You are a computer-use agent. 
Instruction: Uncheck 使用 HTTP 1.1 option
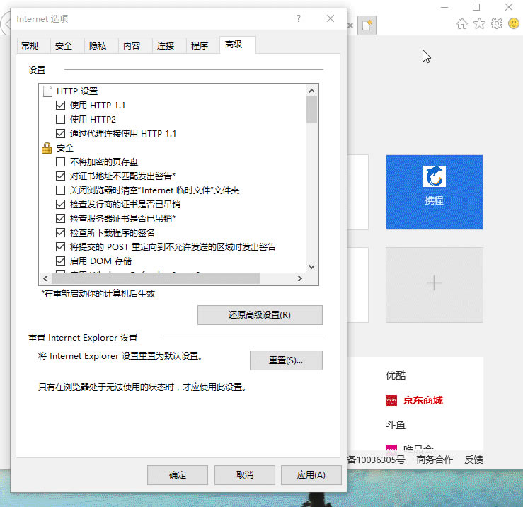(x=60, y=105)
